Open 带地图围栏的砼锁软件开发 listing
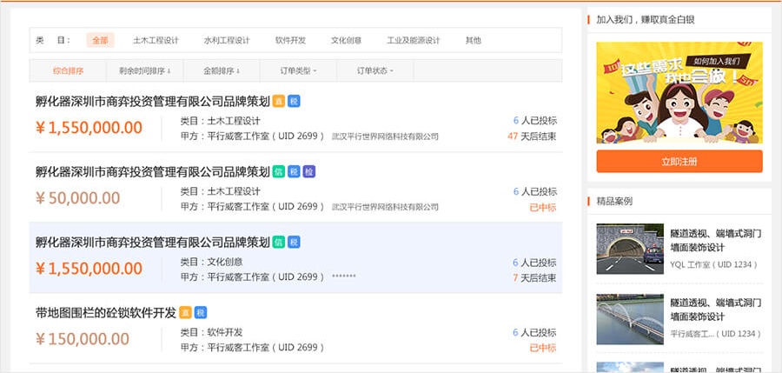The height and width of the screenshot is (373, 782). [x=106, y=313]
